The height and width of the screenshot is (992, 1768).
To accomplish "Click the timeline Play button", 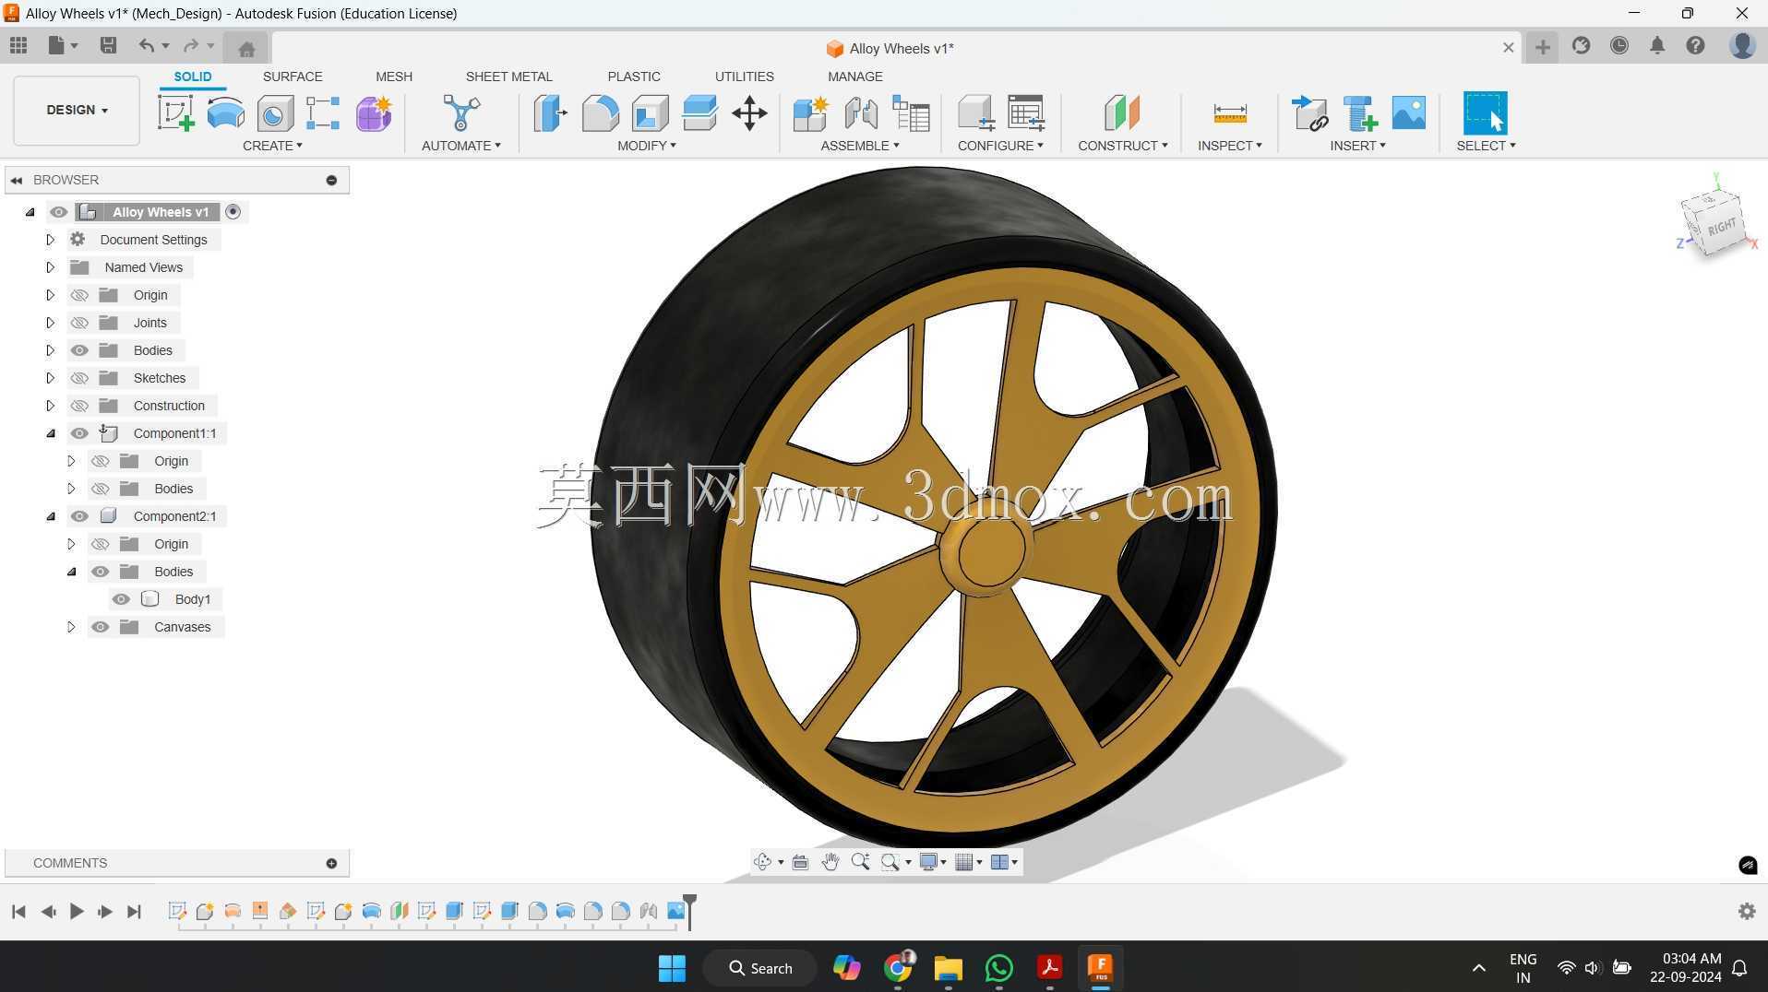I will 77,911.
